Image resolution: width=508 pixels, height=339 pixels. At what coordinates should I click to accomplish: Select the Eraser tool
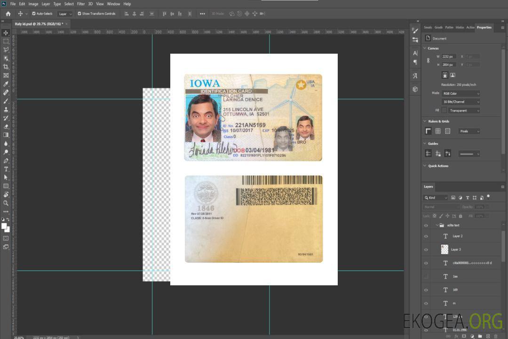tap(6, 126)
